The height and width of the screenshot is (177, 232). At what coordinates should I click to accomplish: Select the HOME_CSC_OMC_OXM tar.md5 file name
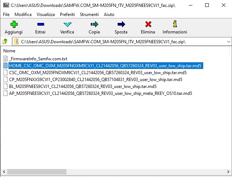106,66
